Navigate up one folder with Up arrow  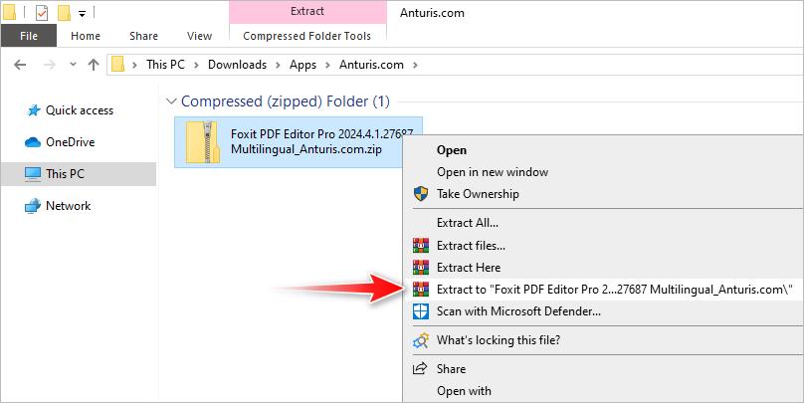point(93,65)
